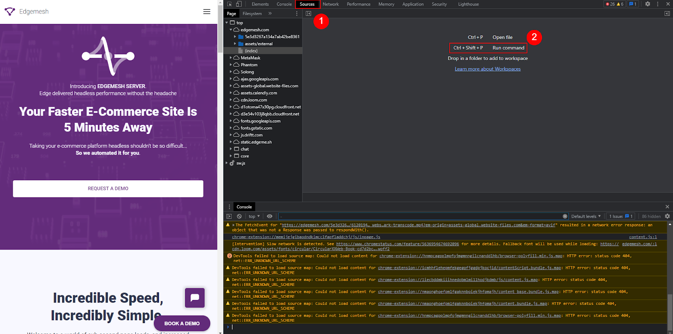673x334 pixels.
Task: Clear the console filter field
Action: point(565,216)
